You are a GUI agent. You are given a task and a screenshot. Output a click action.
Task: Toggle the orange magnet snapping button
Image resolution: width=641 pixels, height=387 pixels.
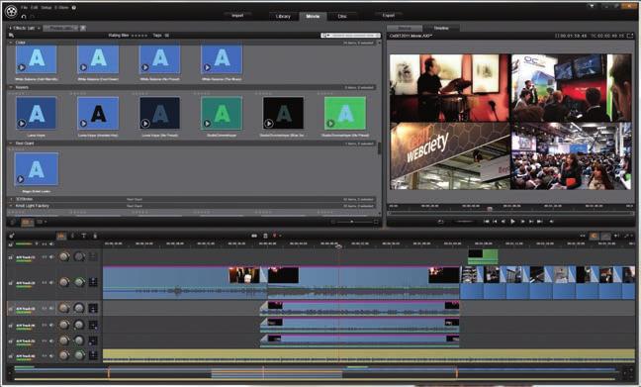594,236
